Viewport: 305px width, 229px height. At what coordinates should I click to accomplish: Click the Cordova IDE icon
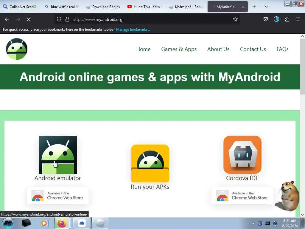(242, 155)
